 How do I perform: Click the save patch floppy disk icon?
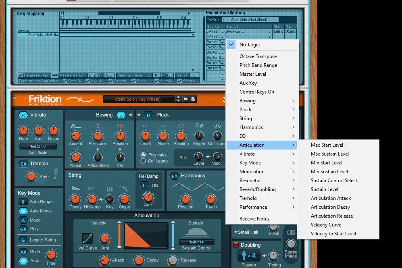point(193,99)
